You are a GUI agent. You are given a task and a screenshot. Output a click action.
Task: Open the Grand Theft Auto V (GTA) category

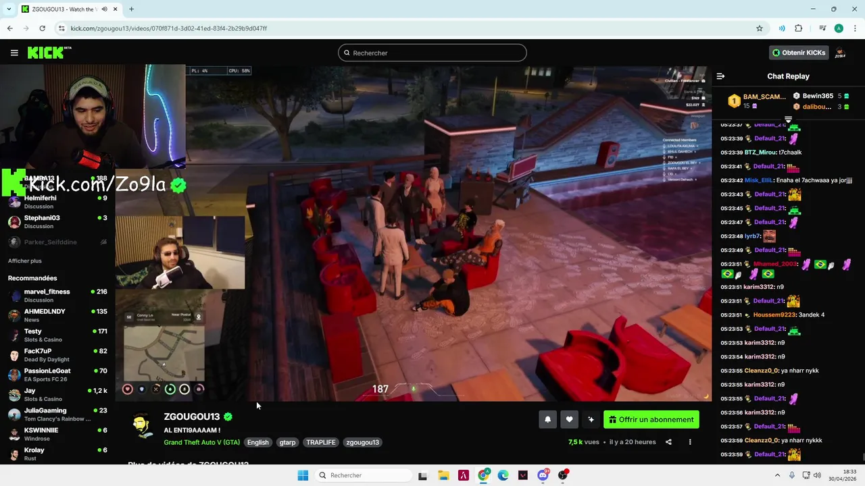(x=201, y=442)
